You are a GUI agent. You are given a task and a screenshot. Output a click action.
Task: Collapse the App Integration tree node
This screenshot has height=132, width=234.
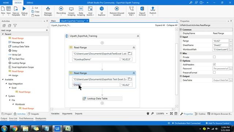click(x=6, y=84)
